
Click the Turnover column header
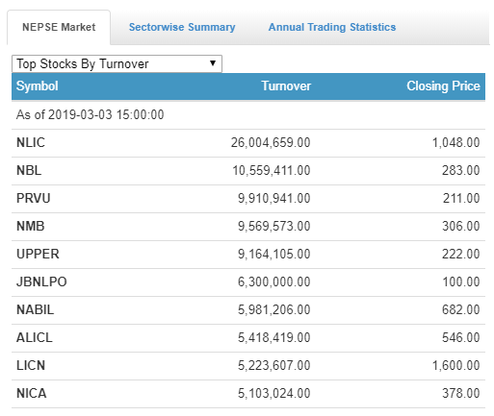pyautogui.click(x=286, y=86)
